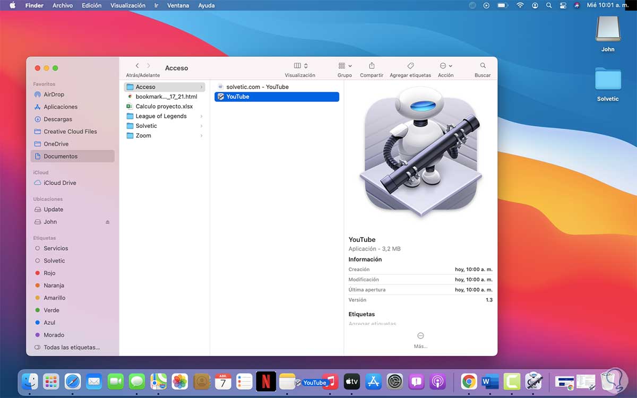Open Apple TV app in the Dock
Image resolution: width=637 pixels, height=398 pixels.
(x=352, y=381)
